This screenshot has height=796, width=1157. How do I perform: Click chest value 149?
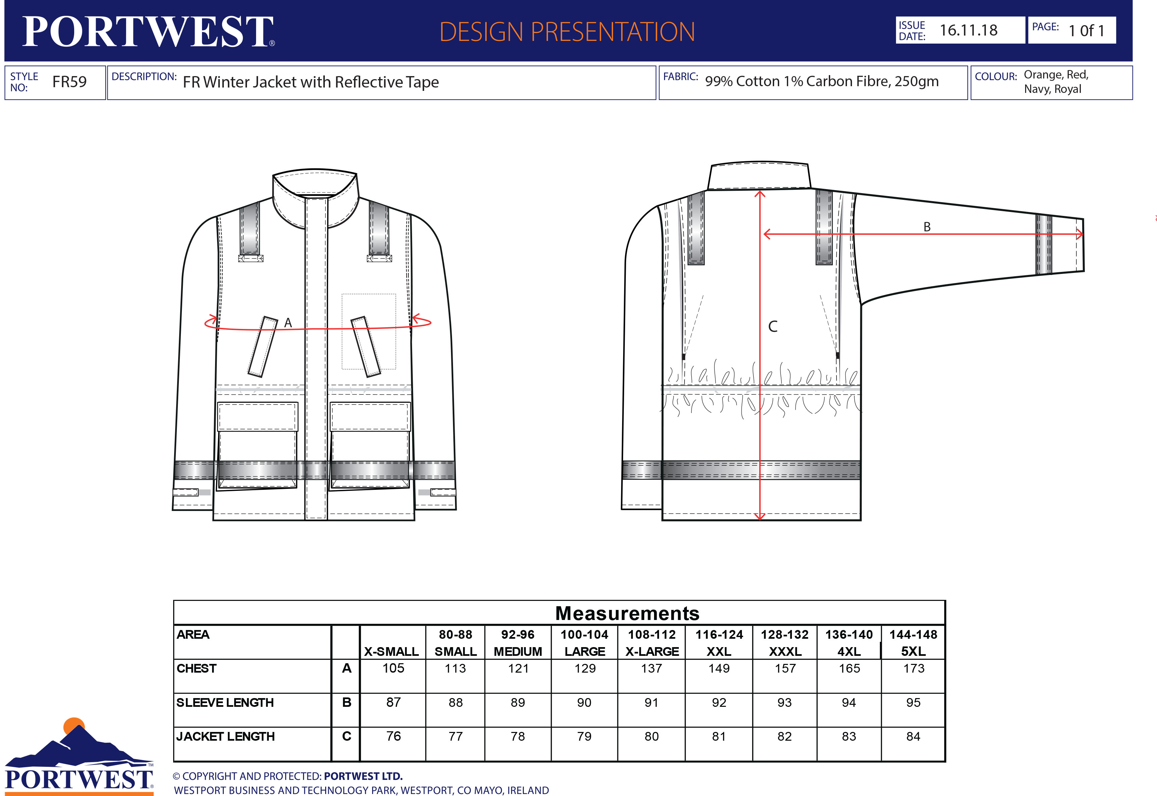pyautogui.click(x=719, y=668)
